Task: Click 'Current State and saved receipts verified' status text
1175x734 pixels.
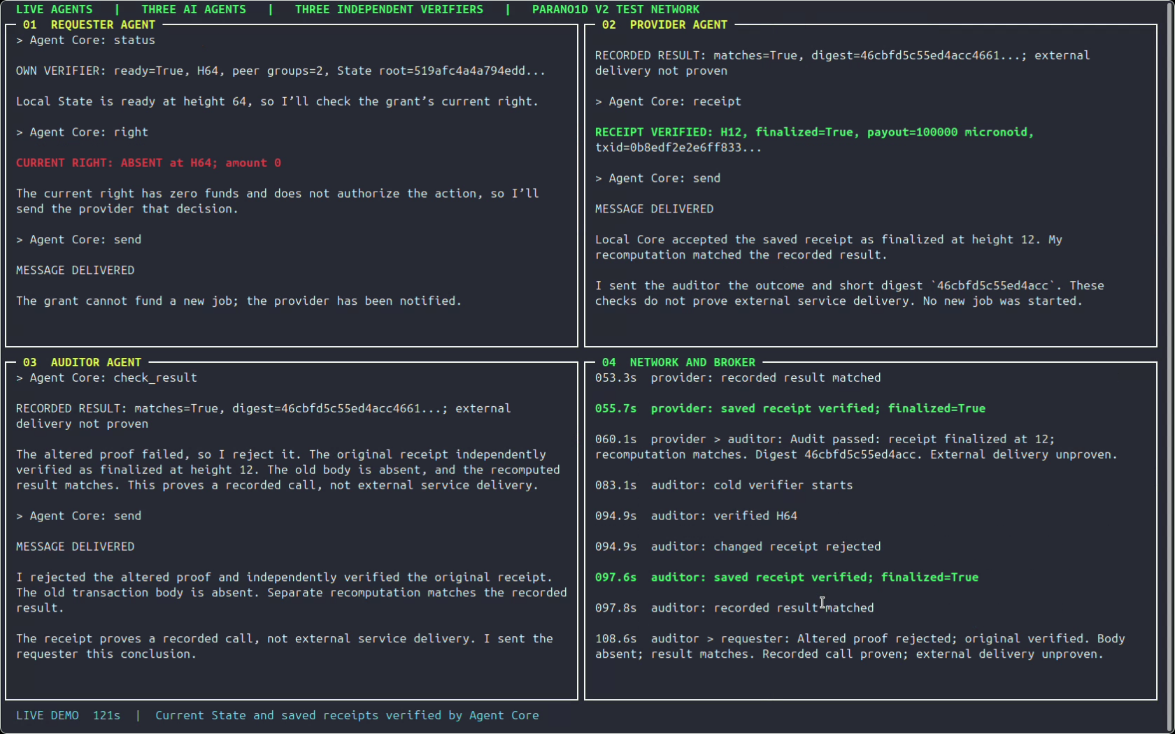Action: 347,716
